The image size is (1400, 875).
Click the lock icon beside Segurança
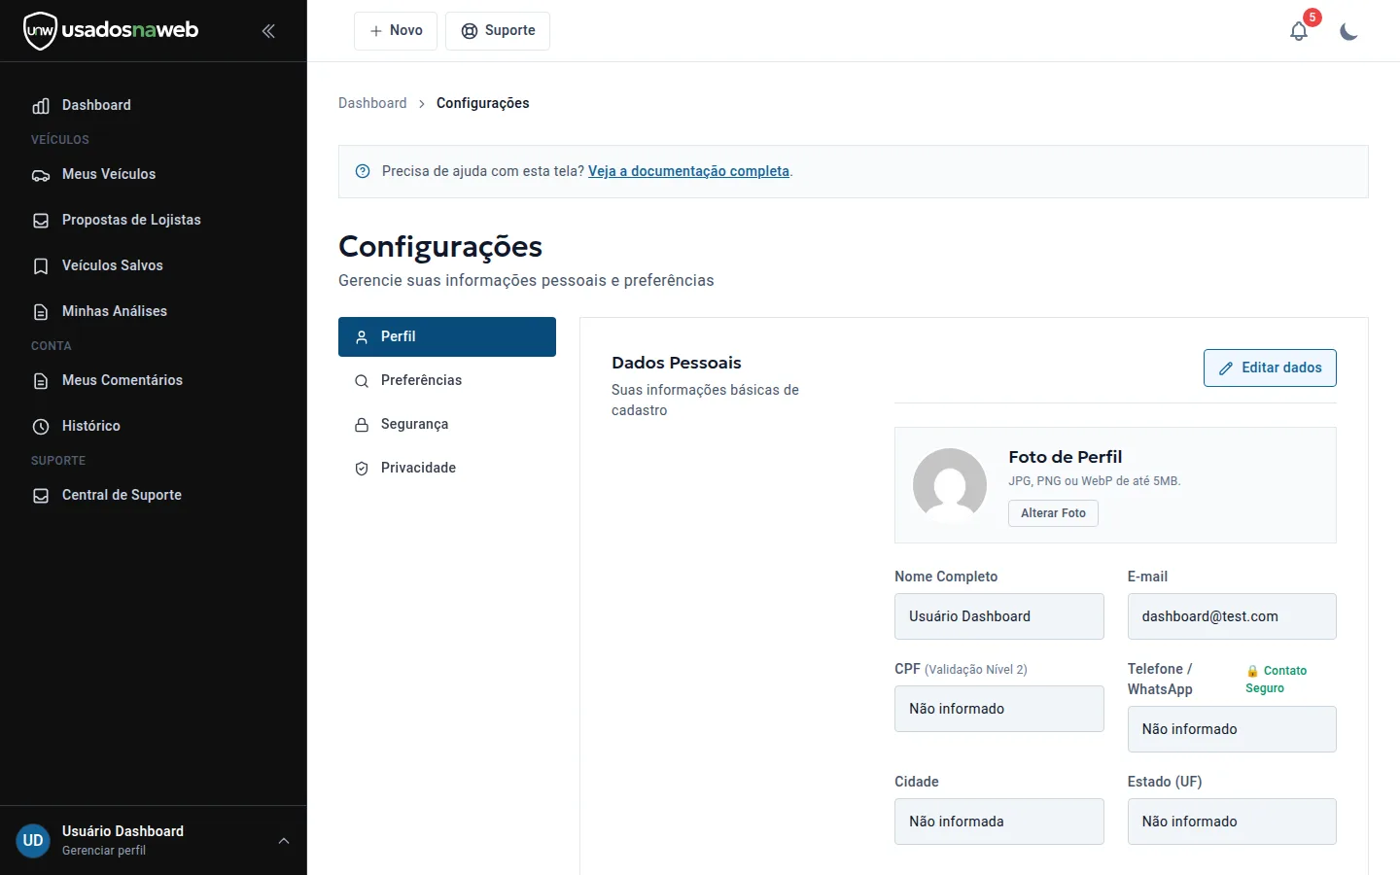362,425
